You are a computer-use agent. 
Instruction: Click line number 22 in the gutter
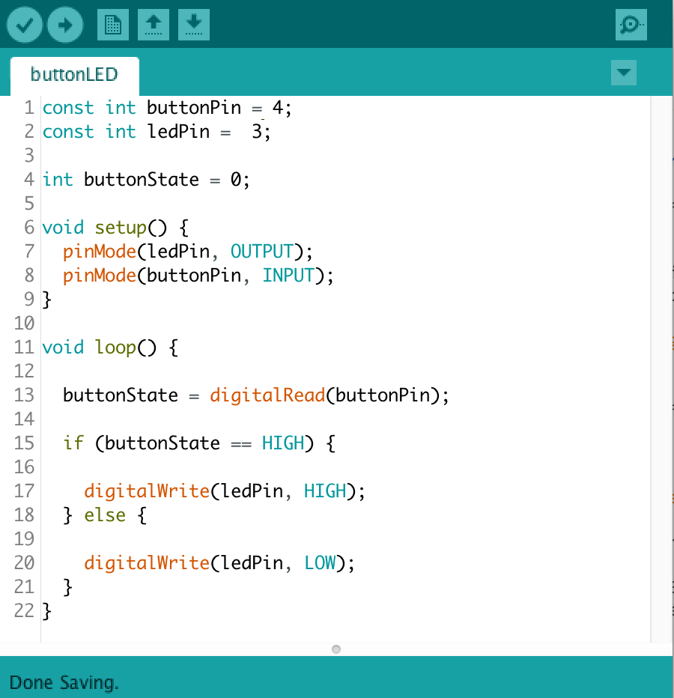[23, 610]
